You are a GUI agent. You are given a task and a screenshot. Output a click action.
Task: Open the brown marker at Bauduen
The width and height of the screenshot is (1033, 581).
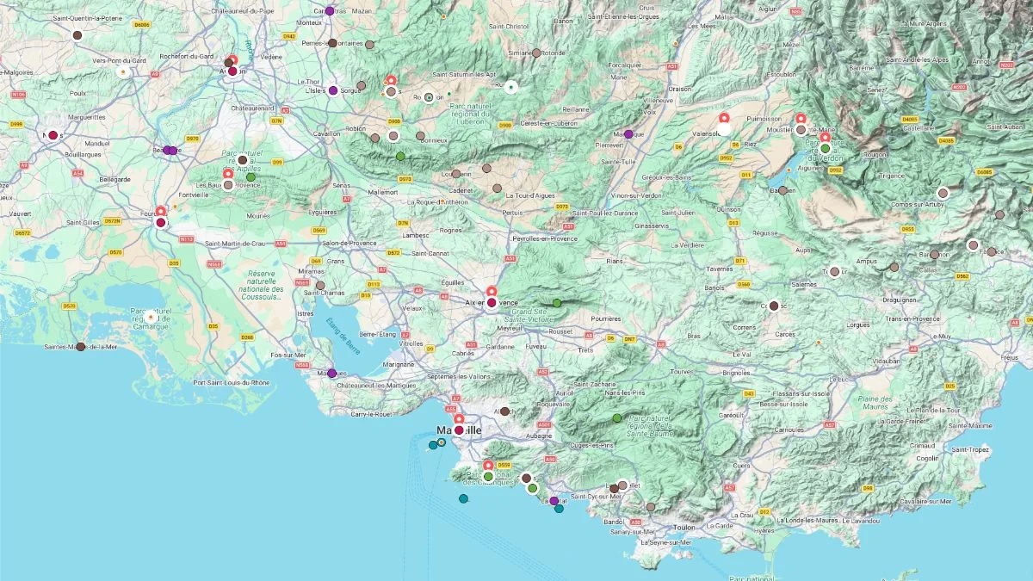coord(782,190)
